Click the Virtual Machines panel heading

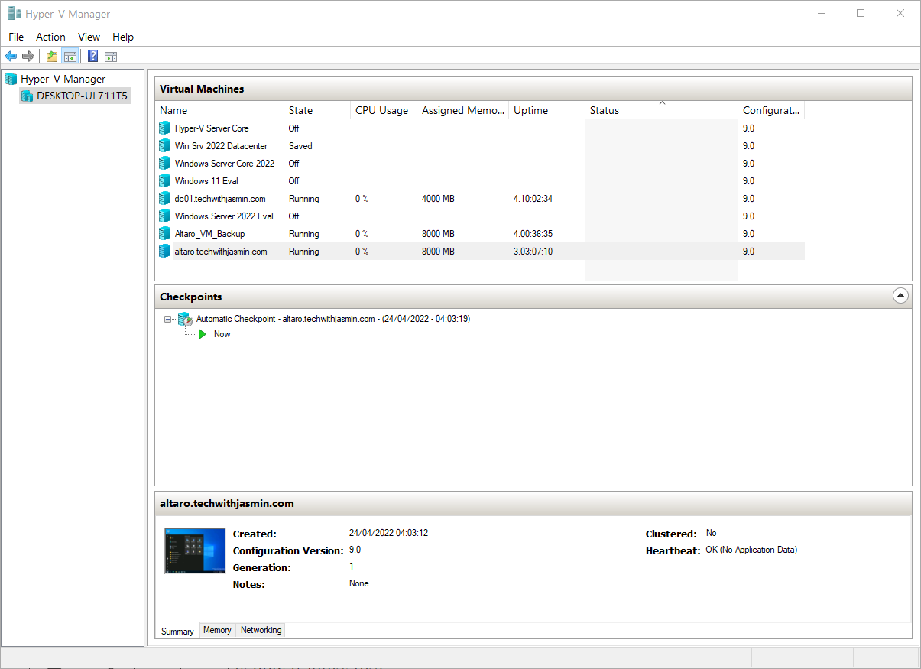click(x=202, y=89)
